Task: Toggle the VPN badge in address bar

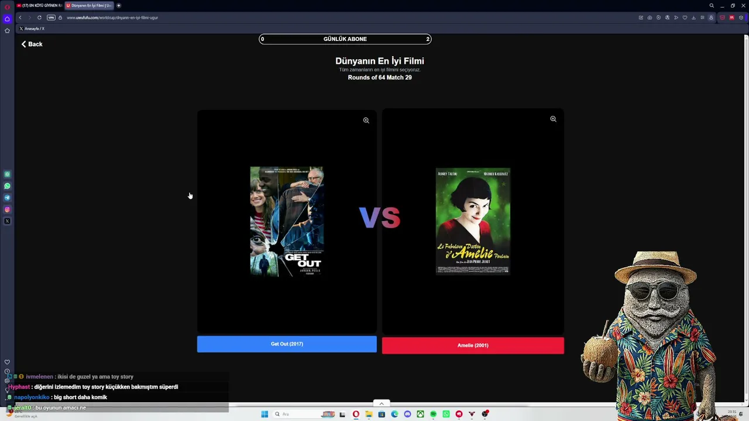Action: coord(51,18)
